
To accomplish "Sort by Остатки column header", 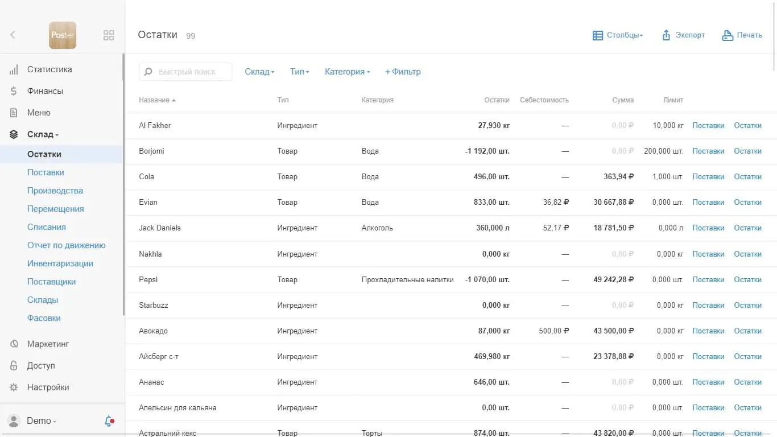I will point(497,100).
